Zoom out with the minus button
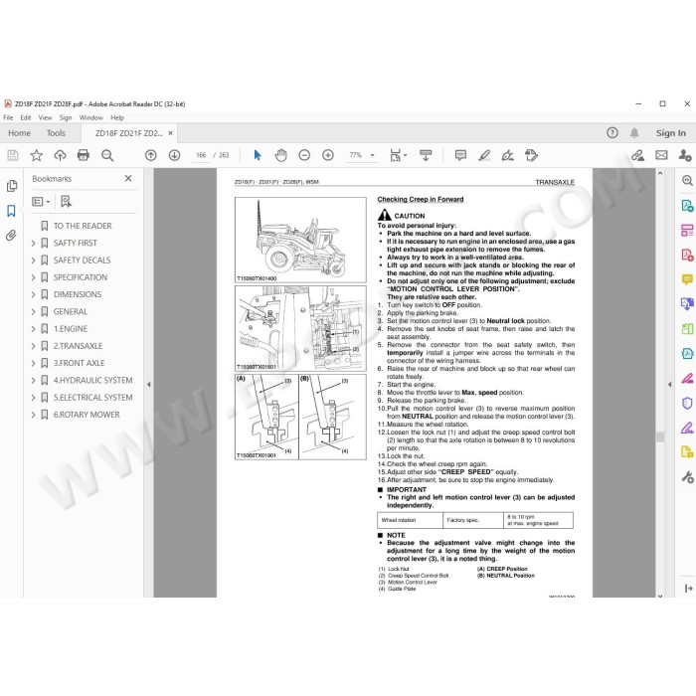This screenshot has height=696, width=696. [304, 155]
